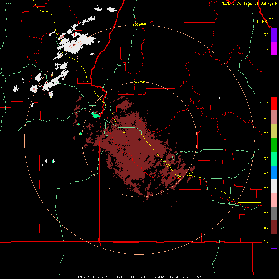Click the WS legend label

(266, 173)
